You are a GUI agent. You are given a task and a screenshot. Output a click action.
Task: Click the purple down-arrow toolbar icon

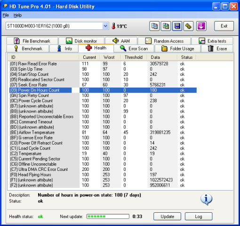point(201,26)
